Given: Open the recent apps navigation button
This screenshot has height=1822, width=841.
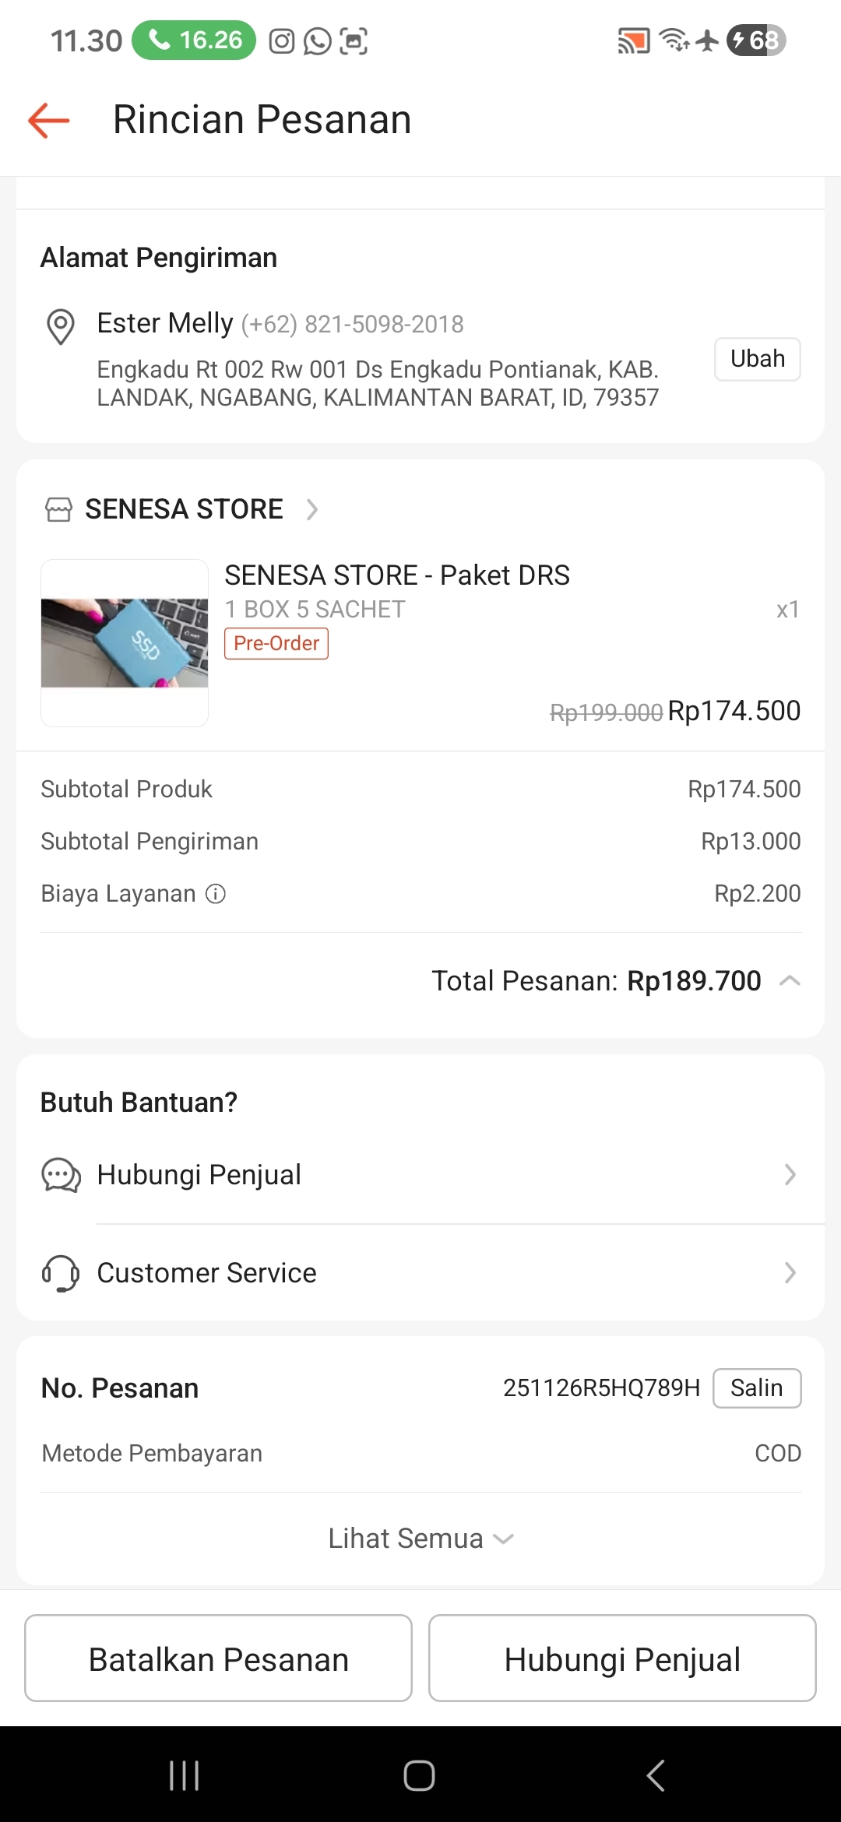Looking at the screenshot, I should point(185,1775).
